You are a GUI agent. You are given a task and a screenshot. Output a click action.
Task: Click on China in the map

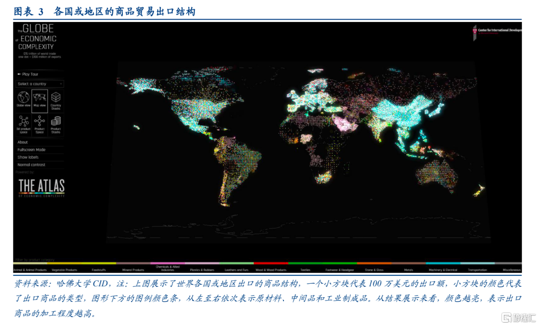tap(404, 112)
